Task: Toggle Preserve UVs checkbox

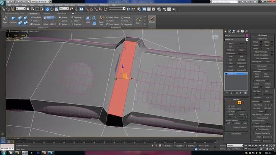Action: [254, 81]
